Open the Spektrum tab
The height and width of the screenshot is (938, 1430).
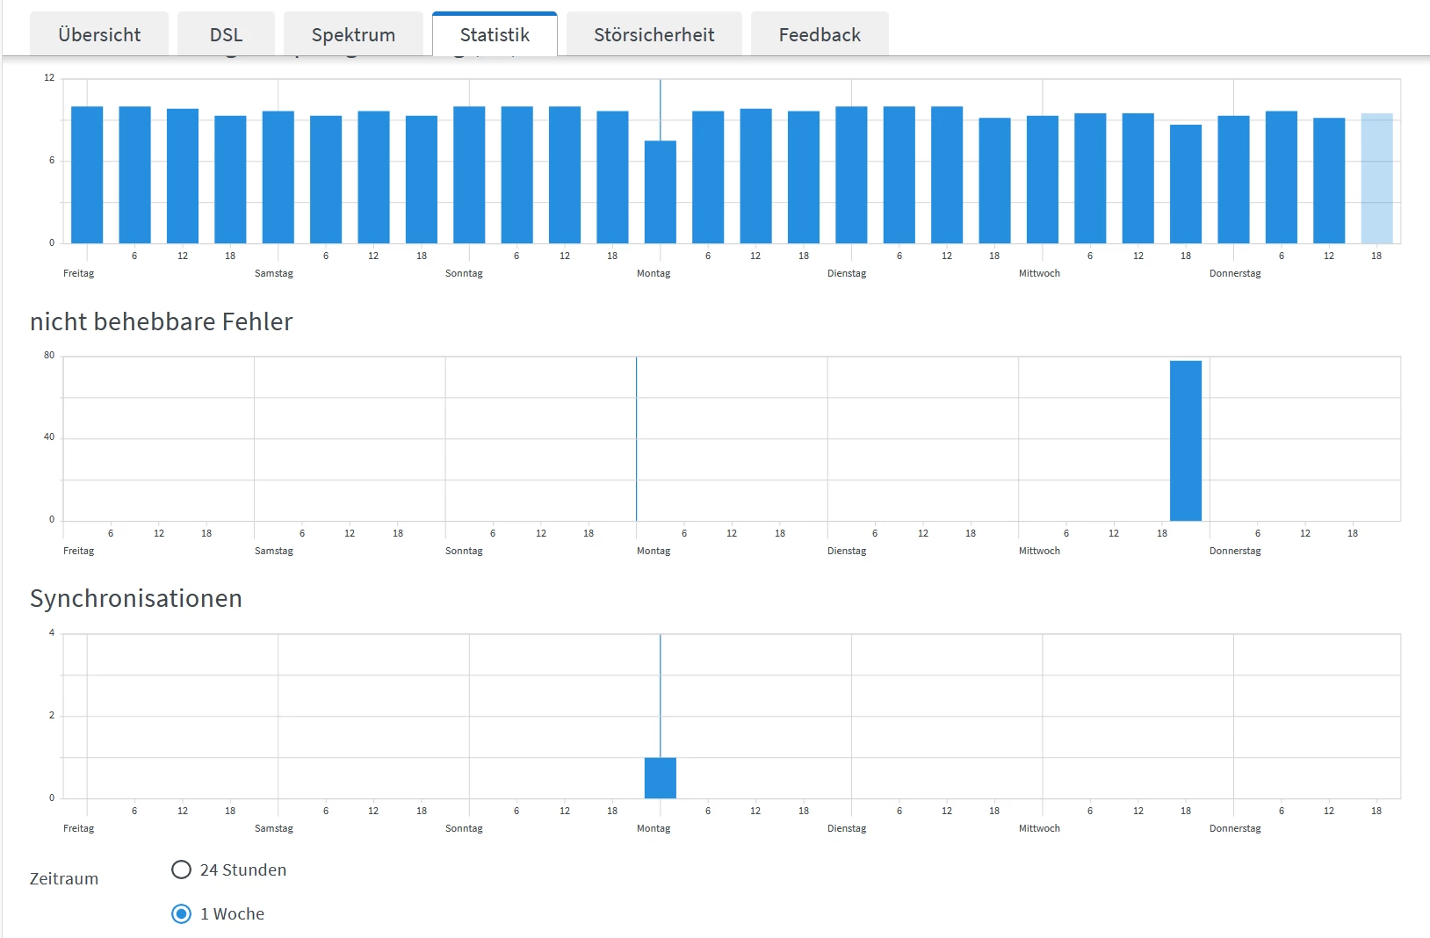(353, 34)
